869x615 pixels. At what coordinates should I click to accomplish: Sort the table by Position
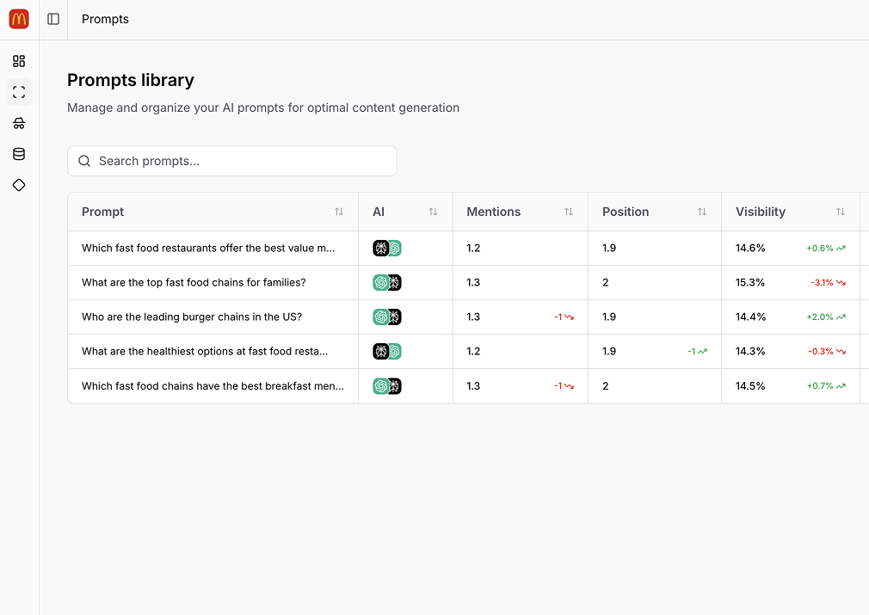(702, 212)
